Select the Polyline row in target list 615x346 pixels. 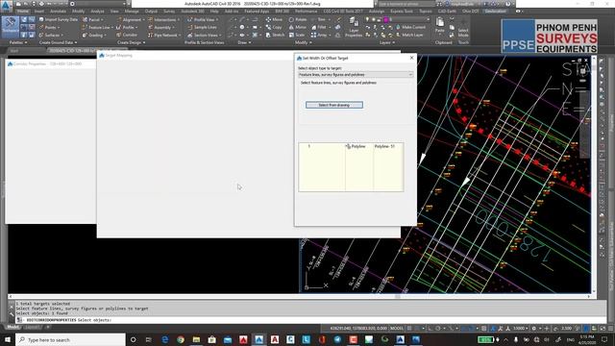351,146
